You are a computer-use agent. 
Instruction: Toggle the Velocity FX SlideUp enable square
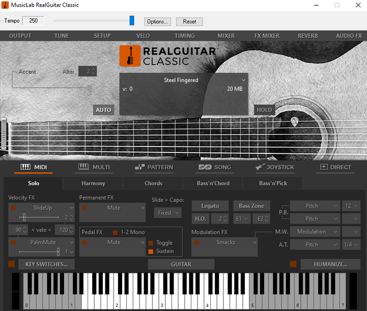(14, 208)
